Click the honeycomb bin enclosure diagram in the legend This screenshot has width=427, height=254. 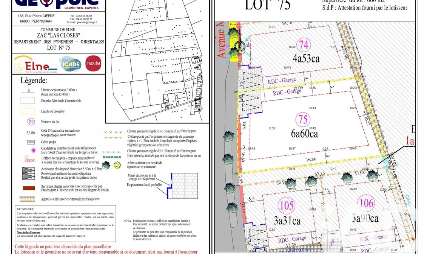tap(182, 186)
